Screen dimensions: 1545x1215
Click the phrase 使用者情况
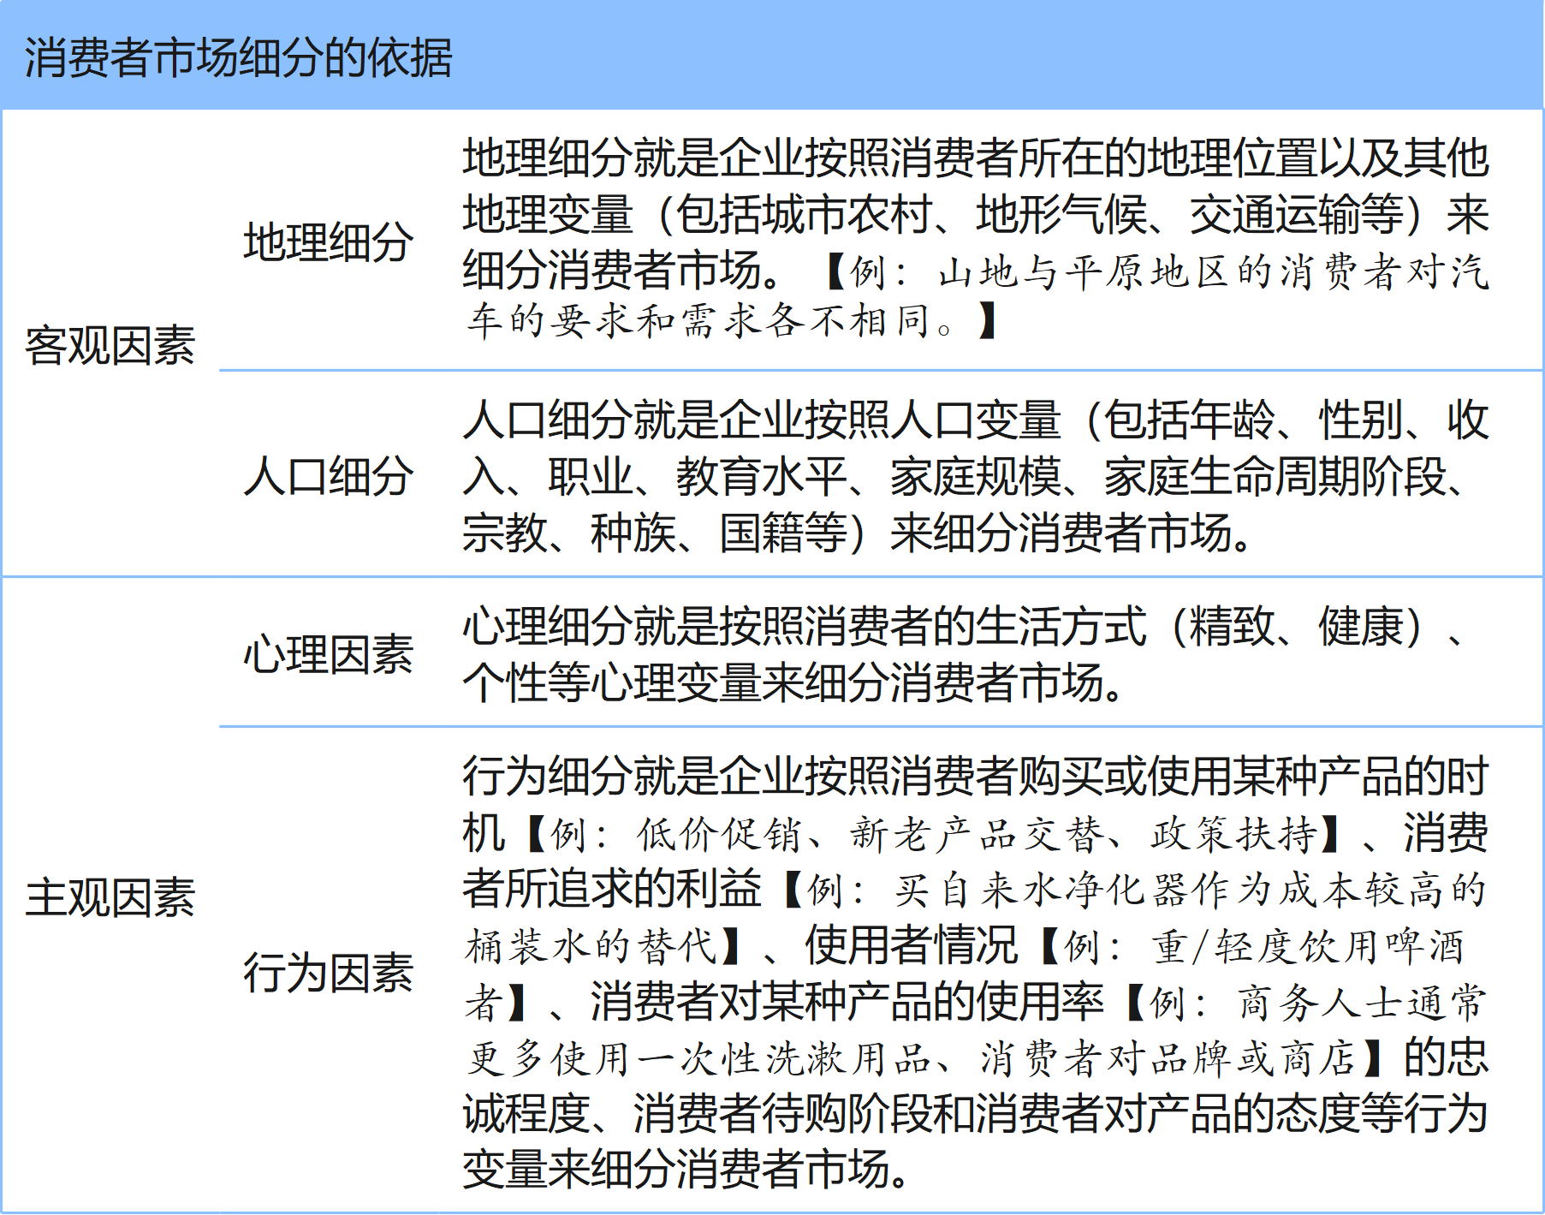911,946
